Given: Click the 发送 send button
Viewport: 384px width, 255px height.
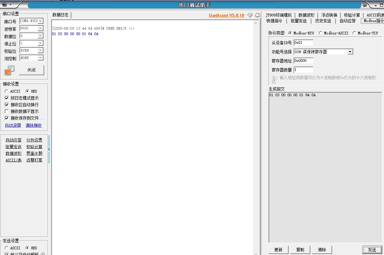Looking at the screenshot, I should click(x=372, y=250).
